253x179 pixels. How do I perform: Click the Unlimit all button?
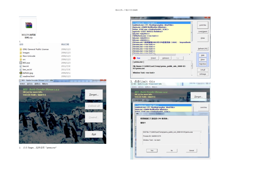coord(94,106)
